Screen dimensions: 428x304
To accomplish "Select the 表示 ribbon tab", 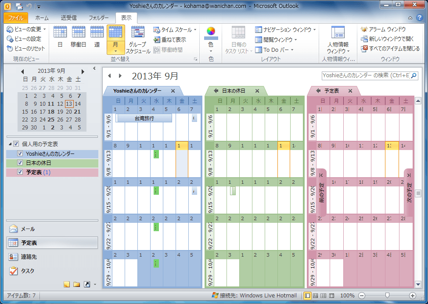I will point(126,18).
